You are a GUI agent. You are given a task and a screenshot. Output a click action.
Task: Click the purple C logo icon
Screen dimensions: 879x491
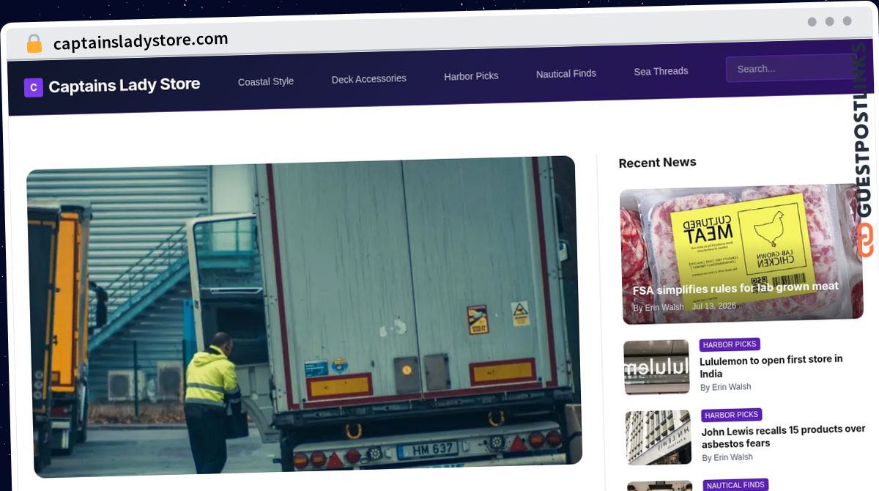click(x=34, y=88)
